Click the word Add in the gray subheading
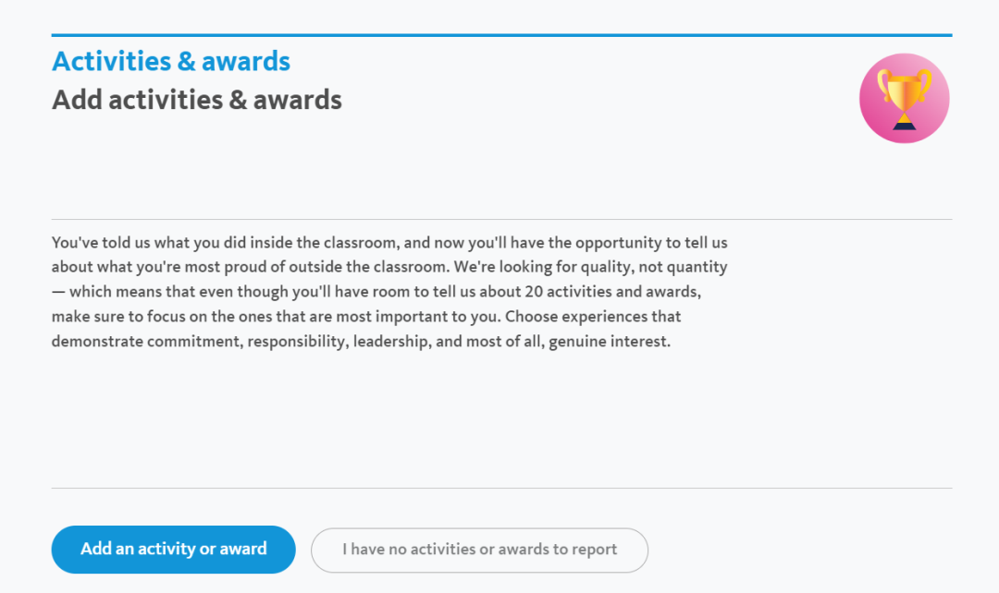The height and width of the screenshot is (593, 999). (x=77, y=100)
